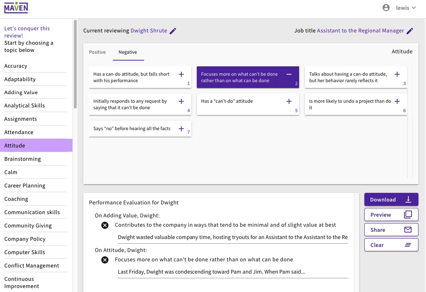This screenshot has height=292, width=426.
Task: Click the user avatar icon in the header
Action: click(386, 7)
